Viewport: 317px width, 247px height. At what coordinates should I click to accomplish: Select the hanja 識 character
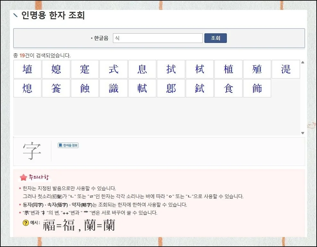[113, 88]
